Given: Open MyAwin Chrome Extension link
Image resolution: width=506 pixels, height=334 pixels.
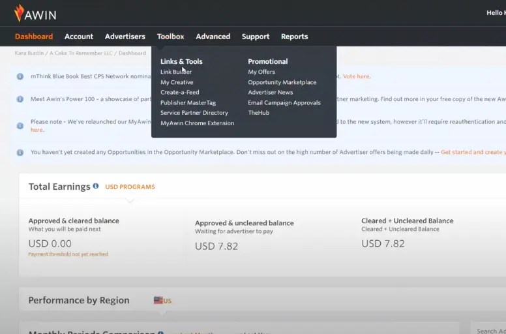Looking at the screenshot, I should pos(197,123).
